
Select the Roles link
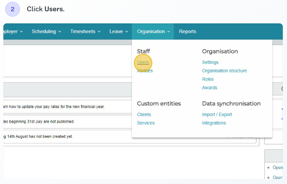click(208, 79)
